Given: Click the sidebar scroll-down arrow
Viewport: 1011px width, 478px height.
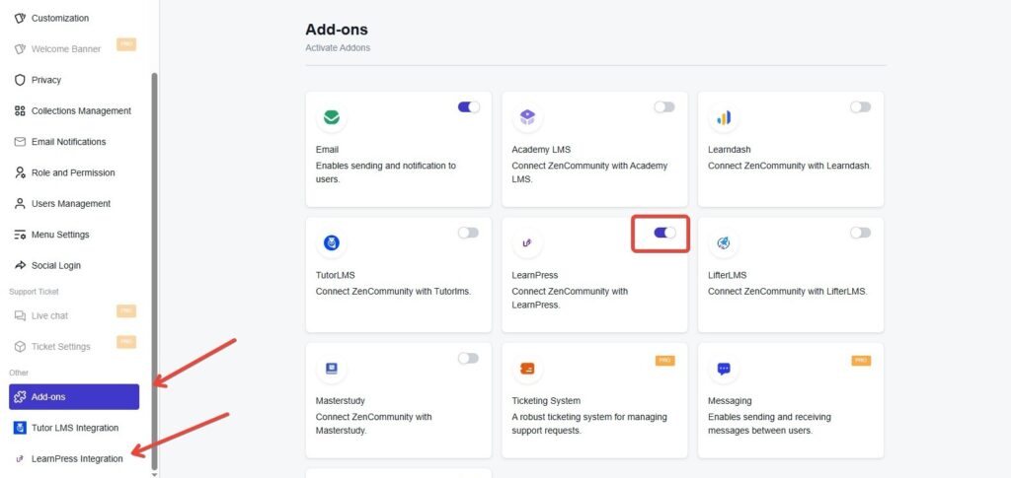Looking at the screenshot, I should click(x=154, y=475).
